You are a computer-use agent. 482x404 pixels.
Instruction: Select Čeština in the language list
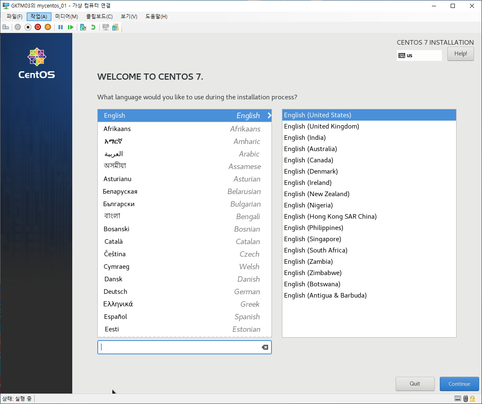coord(185,254)
